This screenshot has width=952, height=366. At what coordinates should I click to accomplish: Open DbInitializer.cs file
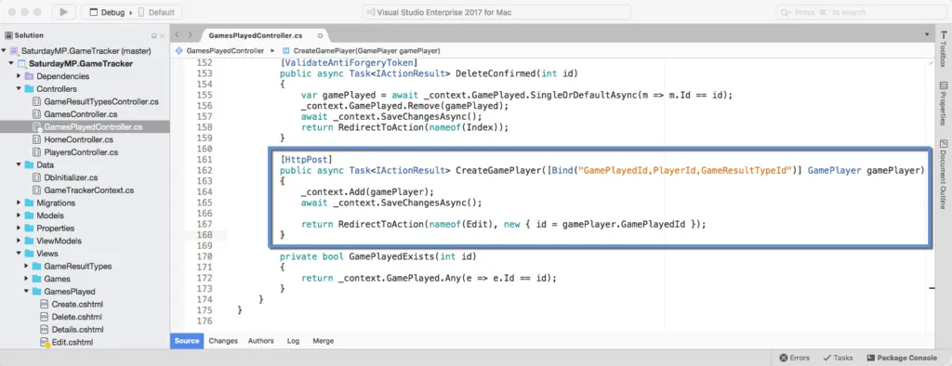[x=71, y=177]
